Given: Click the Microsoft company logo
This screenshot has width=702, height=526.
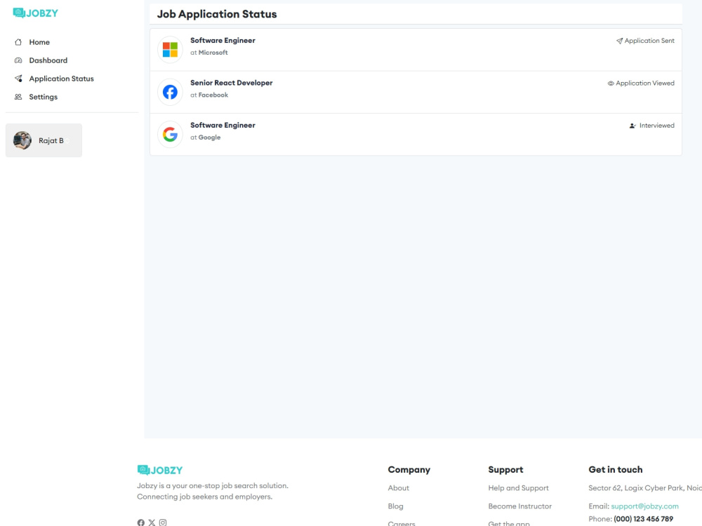Looking at the screenshot, I should pyautogui.click(x=170, y=50).
